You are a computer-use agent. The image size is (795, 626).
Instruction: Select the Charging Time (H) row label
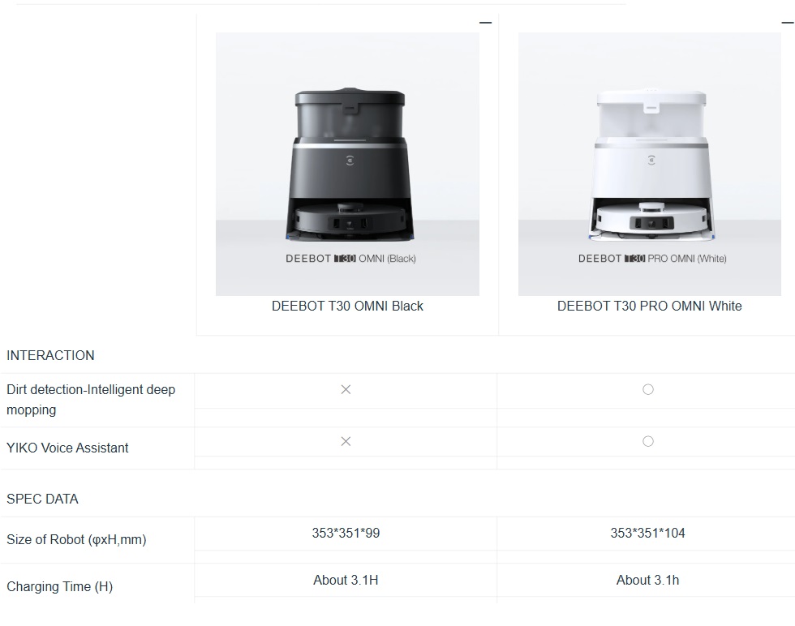60,586
